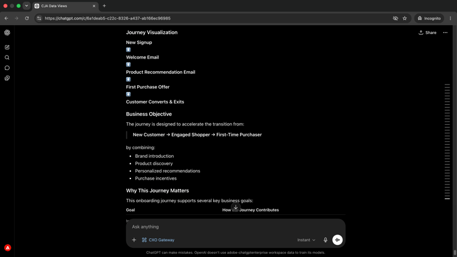Open the account avatar at sidebar bottom

(8, 248)
